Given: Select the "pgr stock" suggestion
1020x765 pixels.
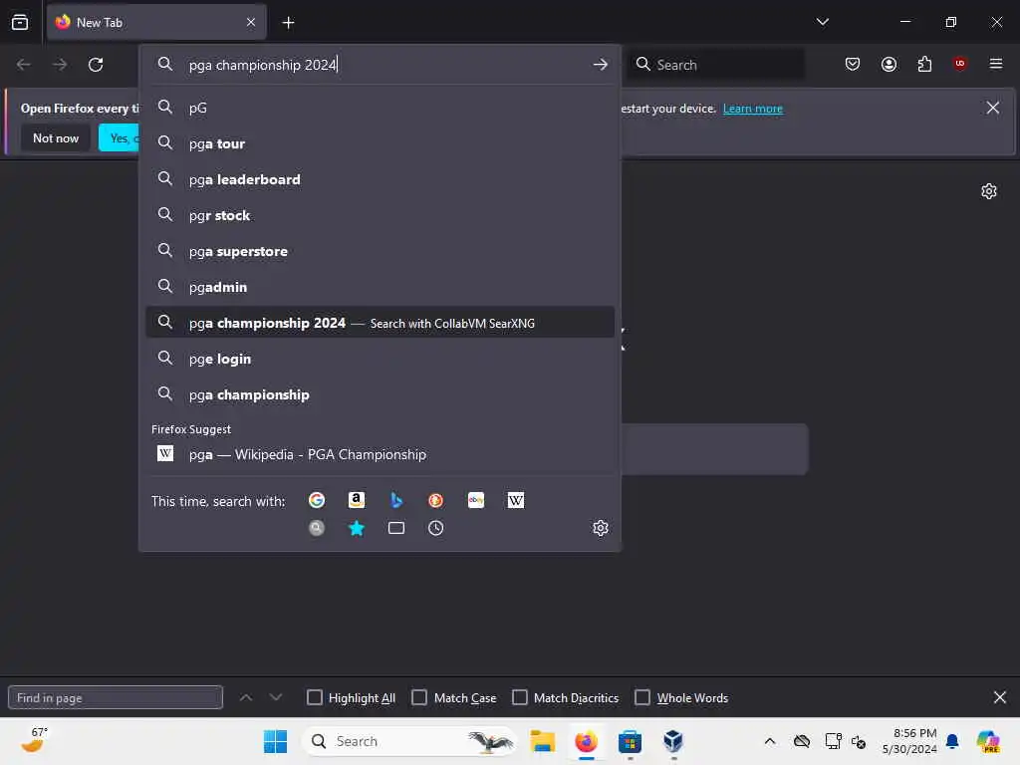Looking at the screenshot, I should point(380,215).
